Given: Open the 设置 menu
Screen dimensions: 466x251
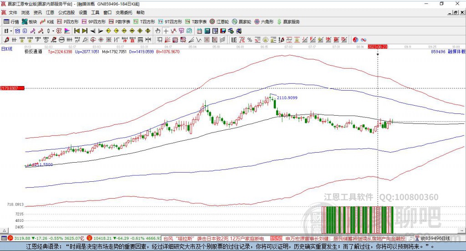Looking at the screenshot, I should tap(83, 12).
